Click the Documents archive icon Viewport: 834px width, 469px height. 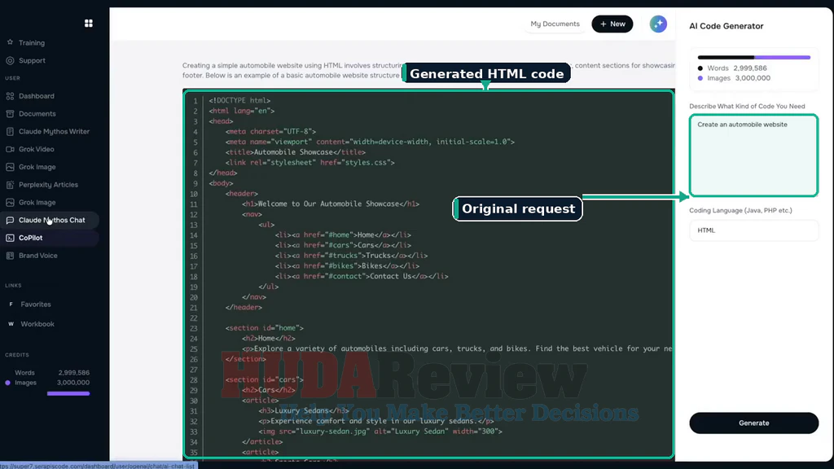click(10, 114)
